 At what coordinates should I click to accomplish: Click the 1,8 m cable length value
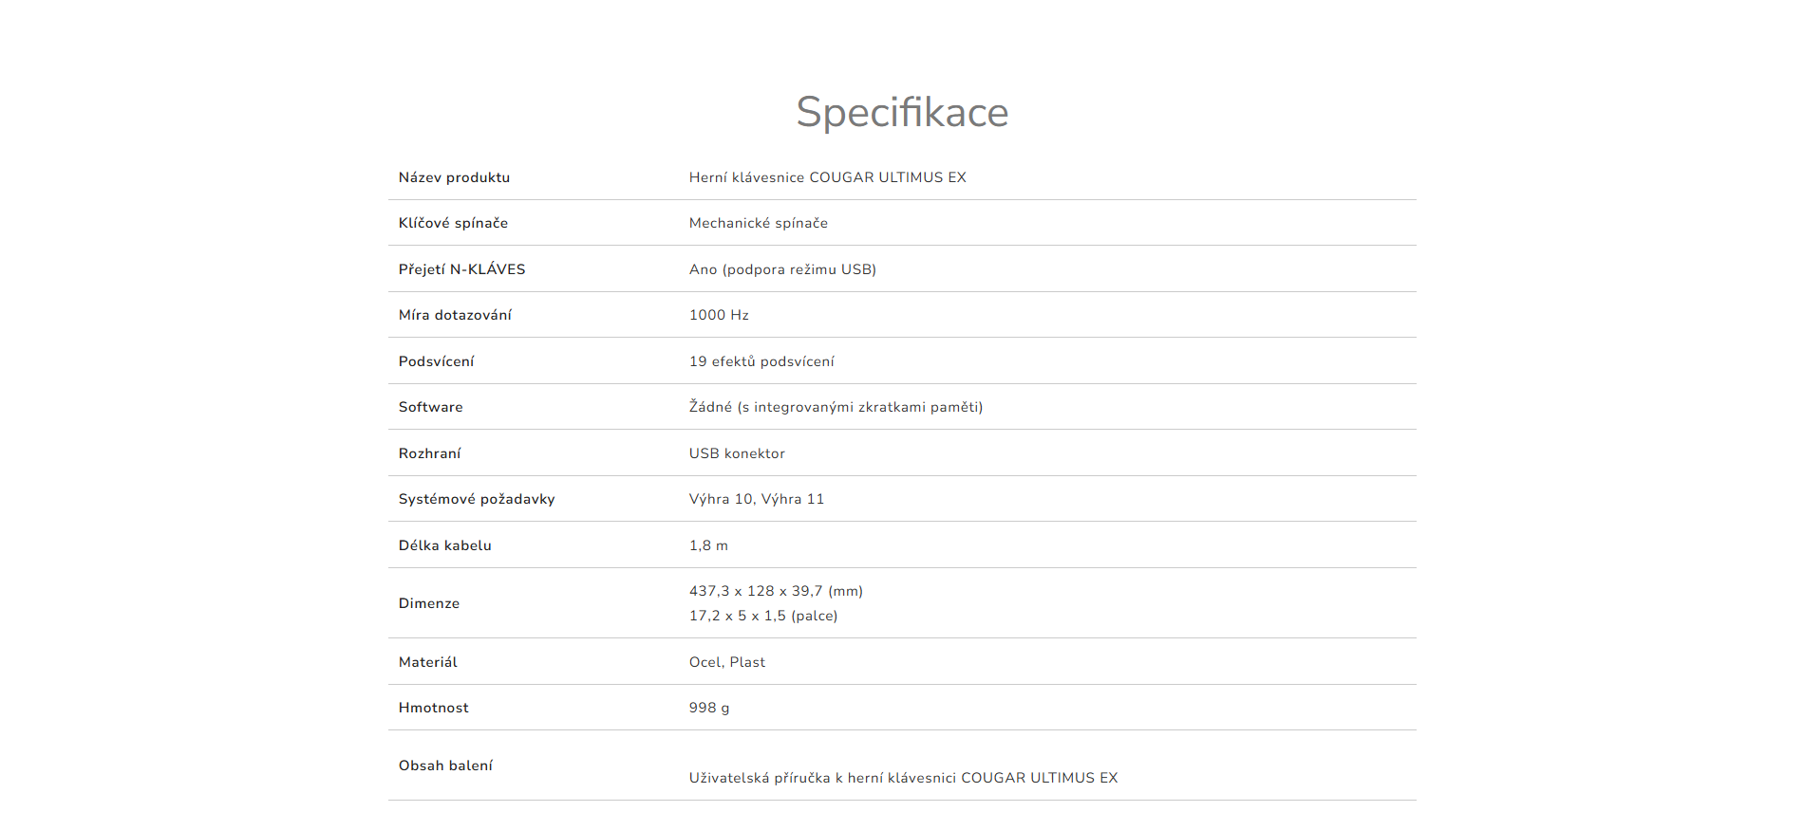click(708, 545)
